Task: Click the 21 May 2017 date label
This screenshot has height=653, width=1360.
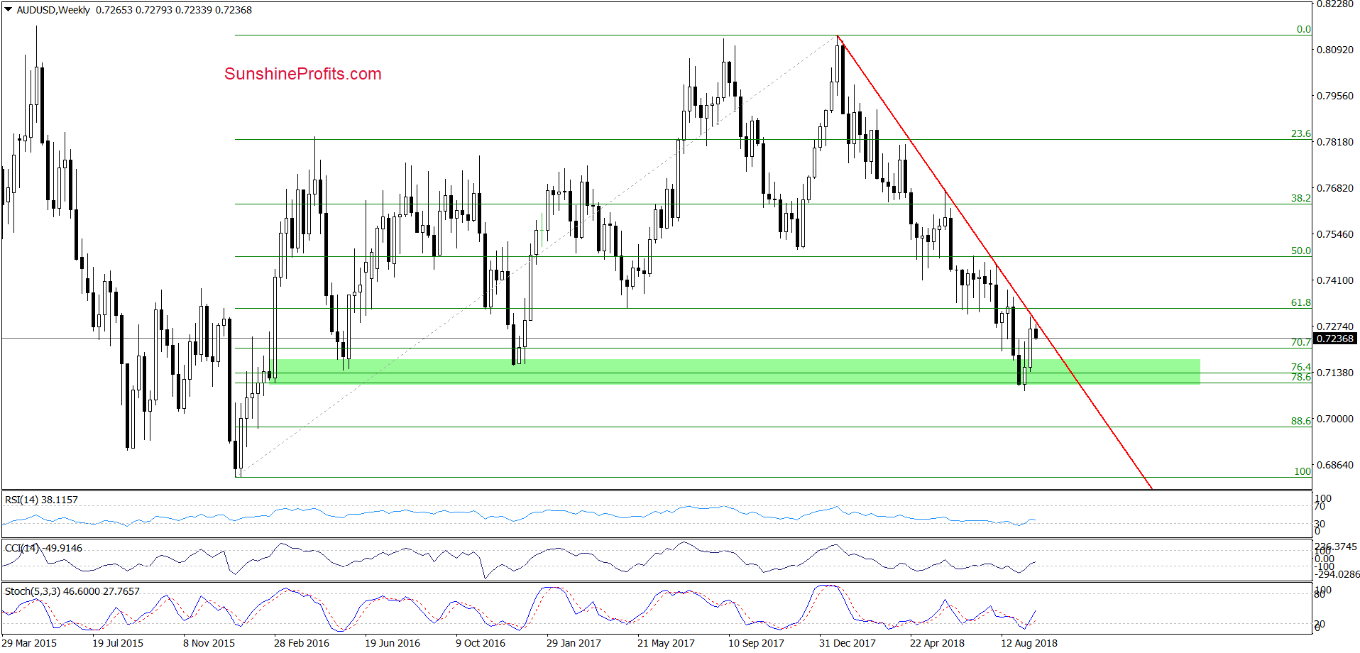Action: coord(666,643)
